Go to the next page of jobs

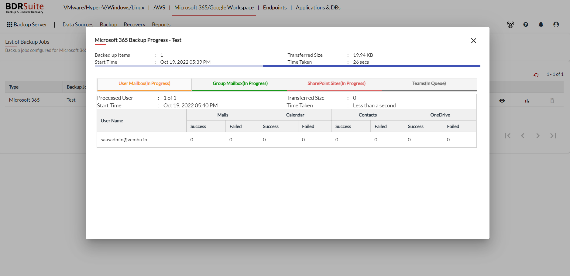coord(538,136)
